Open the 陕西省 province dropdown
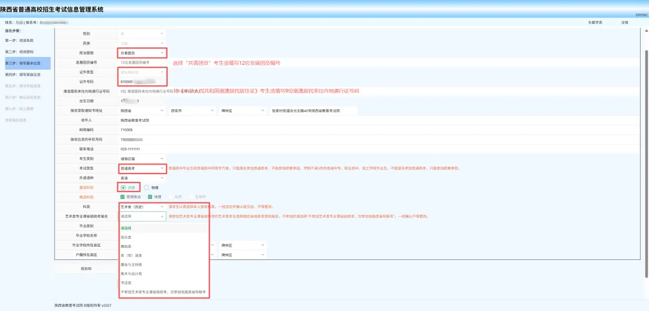The image size is (649, 311). click(142, 111)
